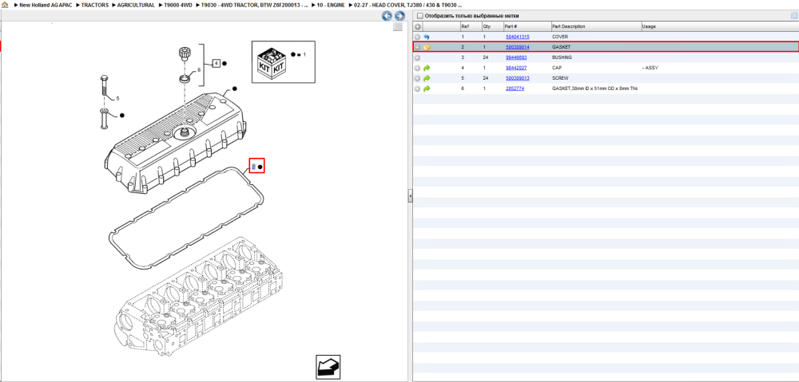Click the yellow box icon in the 500309014 GASKET row
Viewport: 799px width, 382px height.
tap(427, 47)
